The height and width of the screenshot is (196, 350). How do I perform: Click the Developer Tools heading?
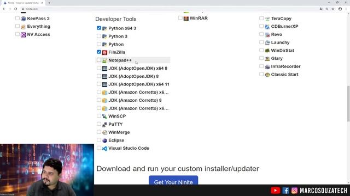point(115,19)
